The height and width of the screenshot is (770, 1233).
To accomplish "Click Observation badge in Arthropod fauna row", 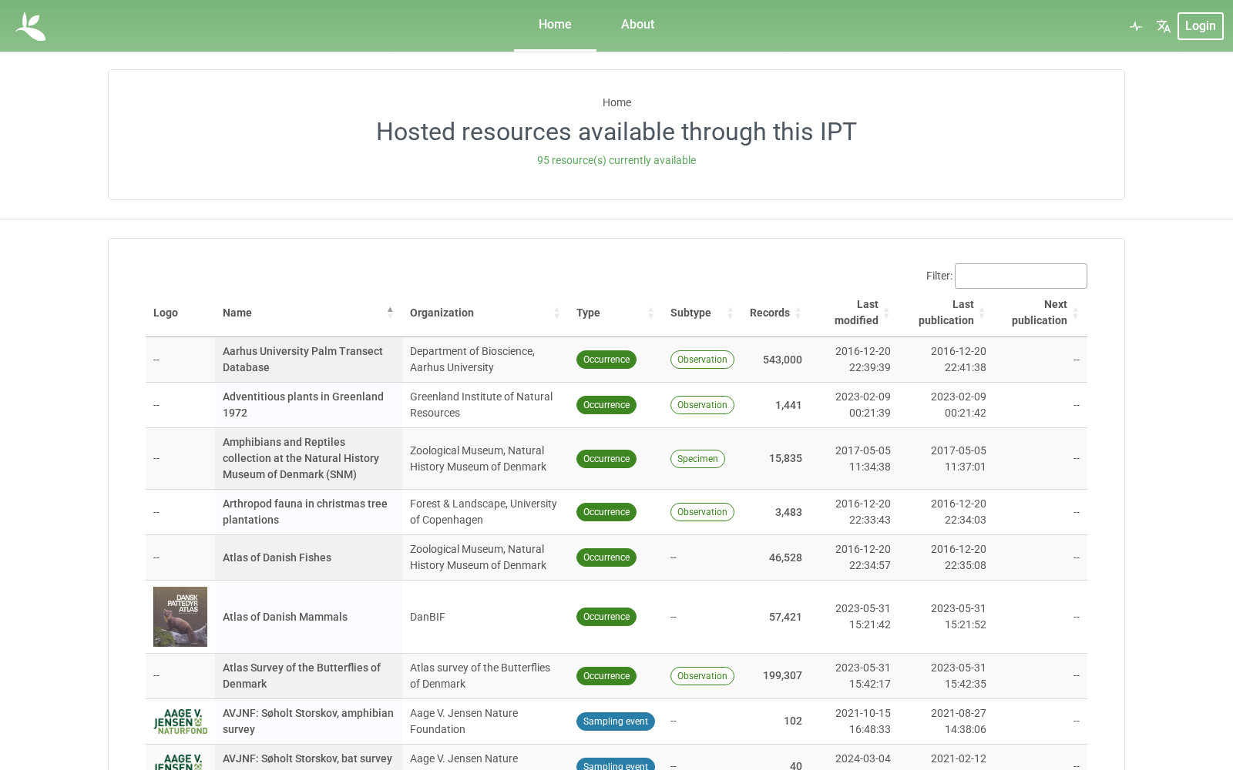I will [702, 512].
